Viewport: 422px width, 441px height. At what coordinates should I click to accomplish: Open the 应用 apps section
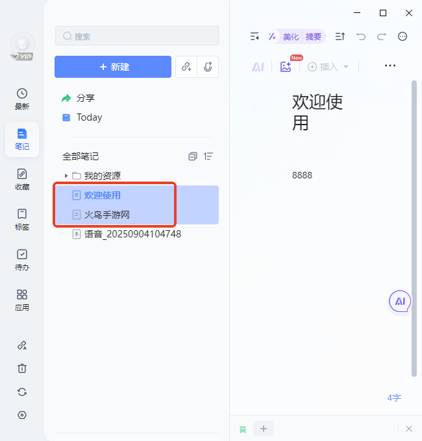(22, 300)
